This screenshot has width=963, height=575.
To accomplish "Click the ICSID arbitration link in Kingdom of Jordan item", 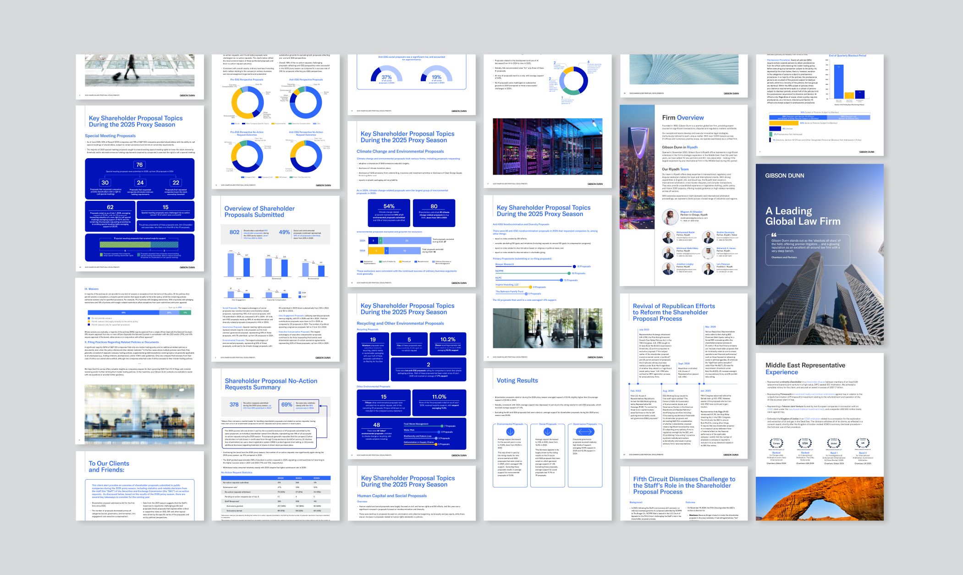I will click(812, 419).
